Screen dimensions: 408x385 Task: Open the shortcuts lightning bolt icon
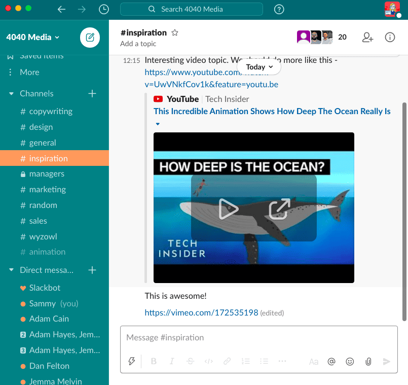[132, 362]
